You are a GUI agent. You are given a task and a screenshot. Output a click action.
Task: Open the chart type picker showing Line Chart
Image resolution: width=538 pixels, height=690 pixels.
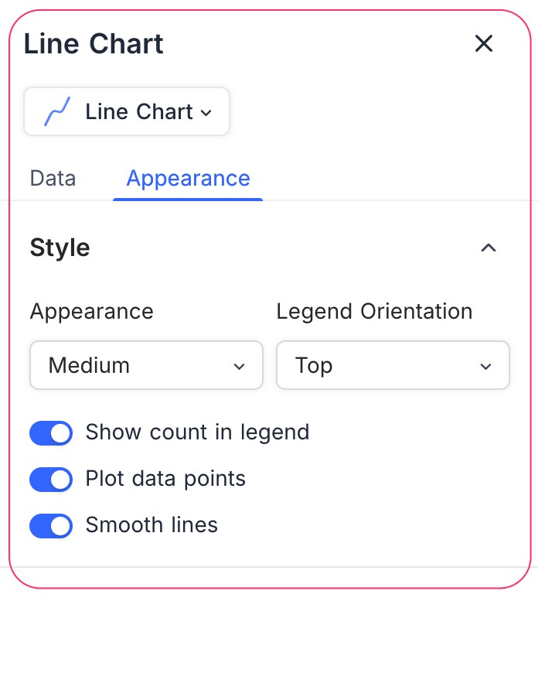pos(126,111)
